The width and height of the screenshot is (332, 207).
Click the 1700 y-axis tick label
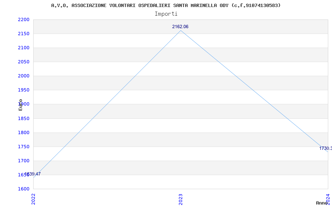coord(24,161)
